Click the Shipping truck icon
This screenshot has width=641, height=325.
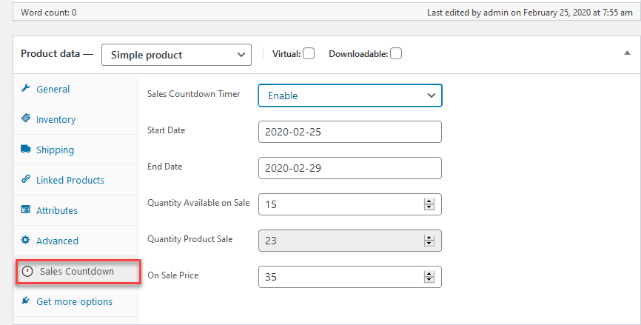(25, 150)
